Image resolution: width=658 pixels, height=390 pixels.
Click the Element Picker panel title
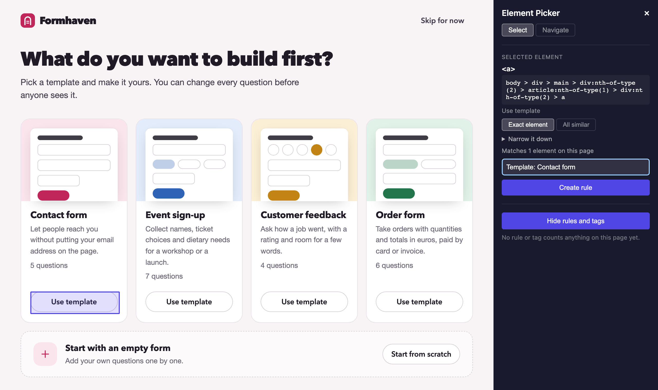pyautogui.click(x=531, y=13)
